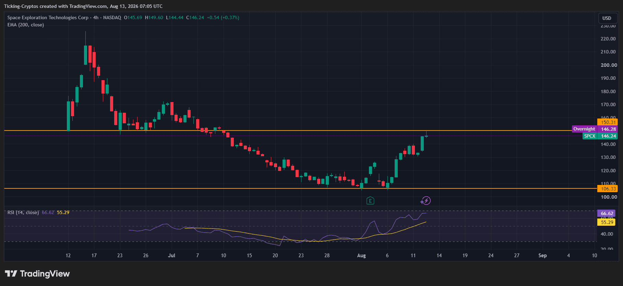Screen dimensions: 623x286
Task: Click the header text Ticking-Cryptos created with TradingView.com
Action: click(56, 6)
